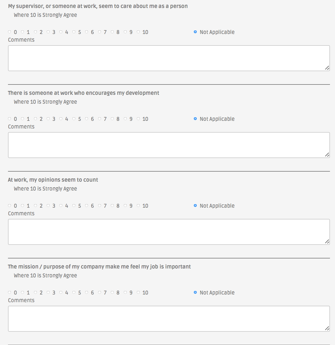Choose Not Applicable for opinions seem to count
Viewport: 335px width, 345px height.
tap(195, 206)
